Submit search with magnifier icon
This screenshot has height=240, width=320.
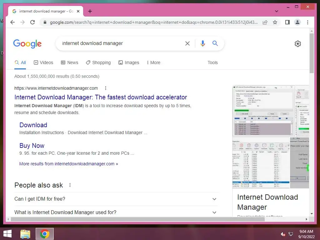pyautogui.click(x=215, y=43)
